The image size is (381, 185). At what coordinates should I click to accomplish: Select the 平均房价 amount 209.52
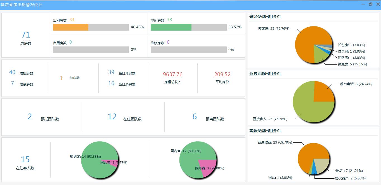tap(223, 74)
